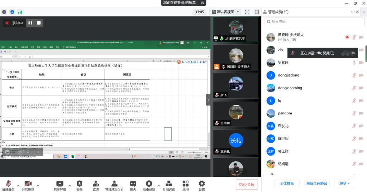Screen dimensions: 367x192
Task: Open the 应用 (Apps) icon
Action: click(185, 184)
